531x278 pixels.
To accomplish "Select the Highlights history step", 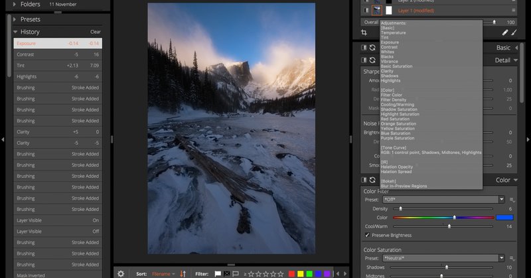I will 58,76.
